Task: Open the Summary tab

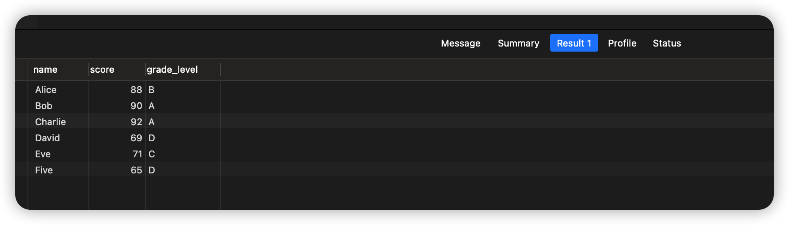Action: coord(518,43)
